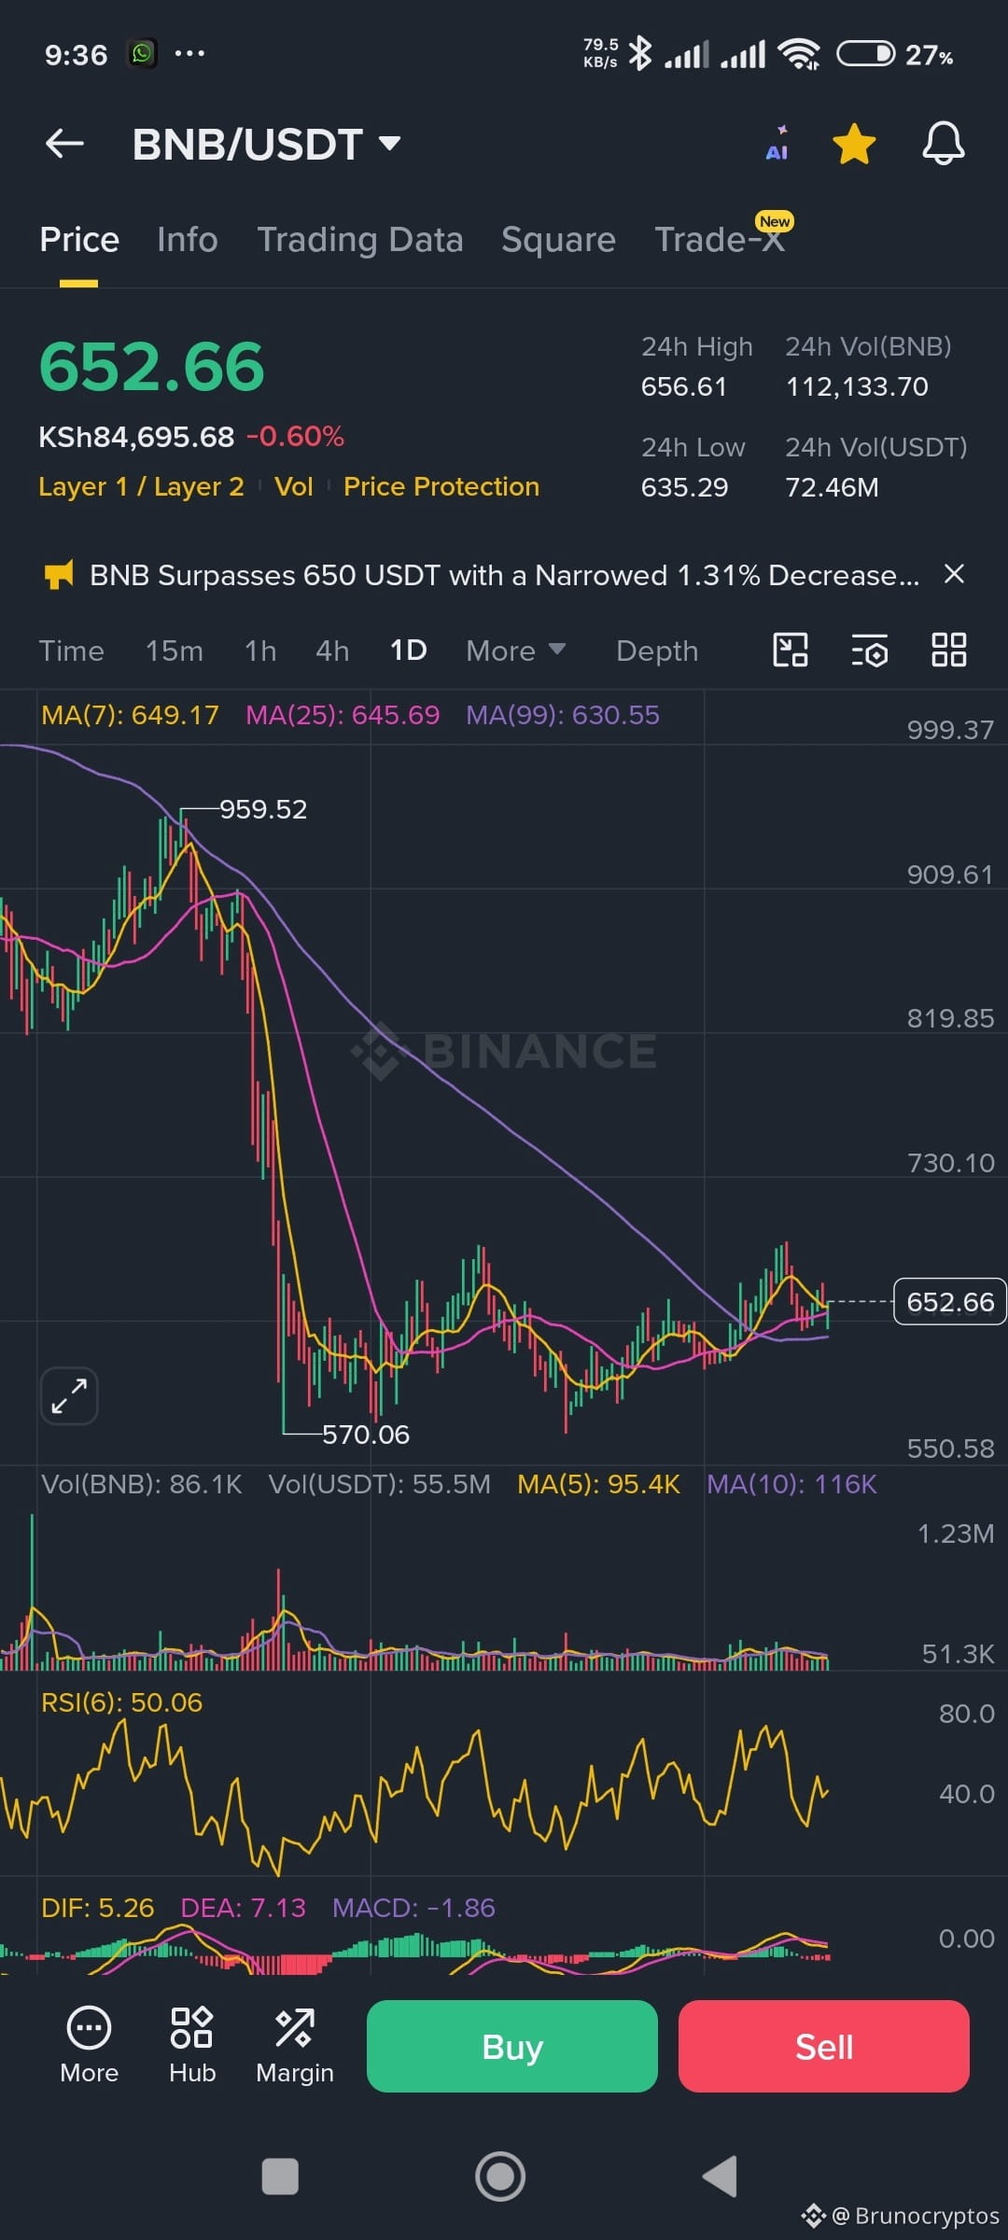Tap the DIF: 5.26 label
This screenshot has height=2240, width=1008.
pos(97,1908)
